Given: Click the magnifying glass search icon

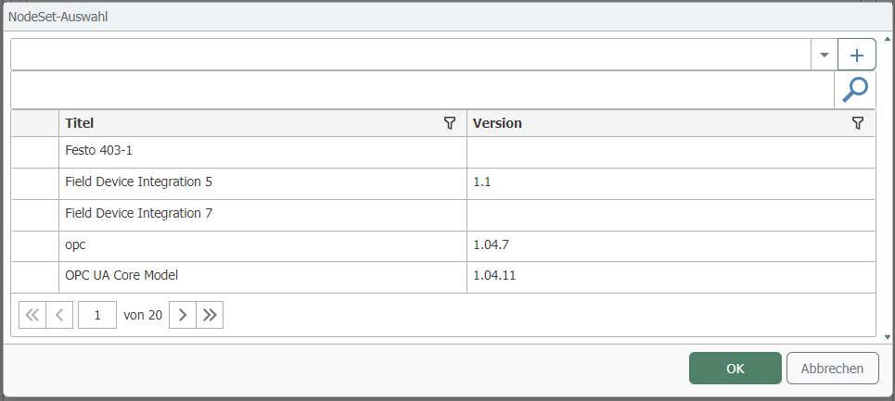Looking at the screenshot, I should (855, 90).
